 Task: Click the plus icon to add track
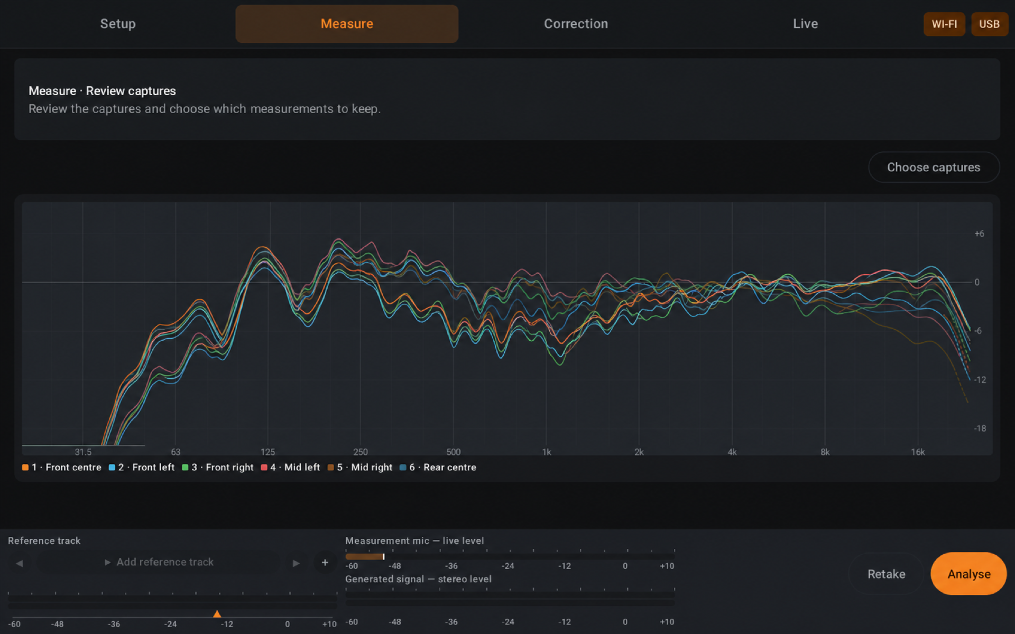(325, 563)
